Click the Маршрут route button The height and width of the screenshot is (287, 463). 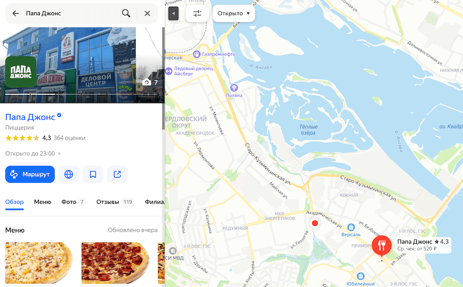pos(30,174)
